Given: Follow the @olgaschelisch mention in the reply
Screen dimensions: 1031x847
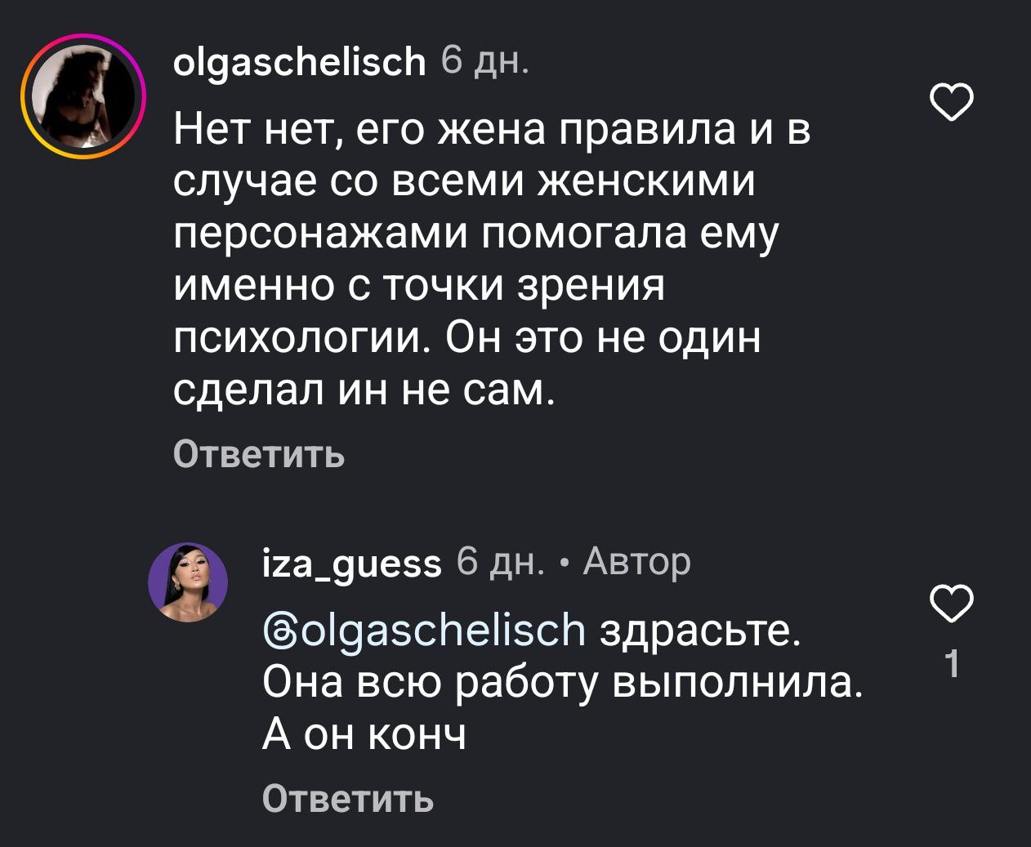Looking at the screenshot, I should click(424, 630).
